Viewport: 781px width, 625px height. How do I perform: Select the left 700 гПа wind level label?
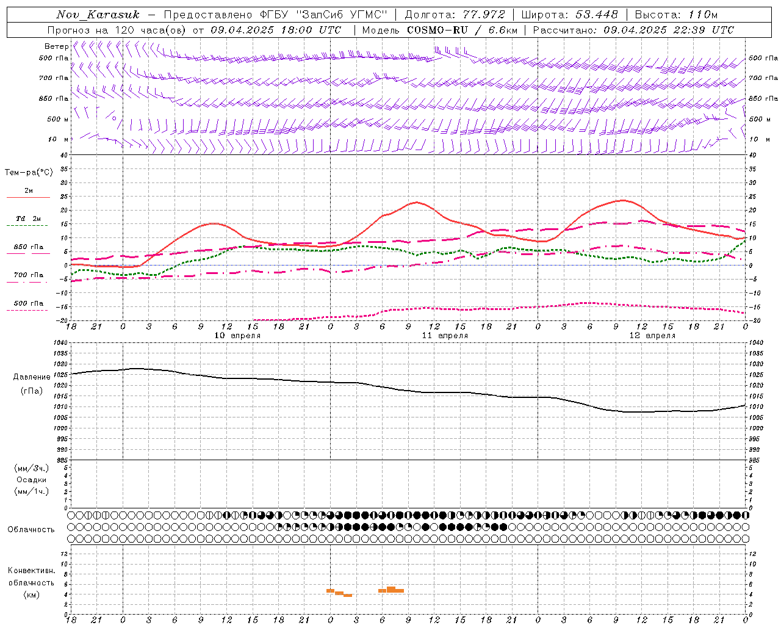(x=54, y=78)
